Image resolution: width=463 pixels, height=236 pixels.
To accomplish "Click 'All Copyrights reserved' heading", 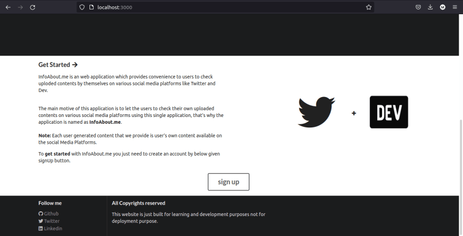I will (138, 203).
